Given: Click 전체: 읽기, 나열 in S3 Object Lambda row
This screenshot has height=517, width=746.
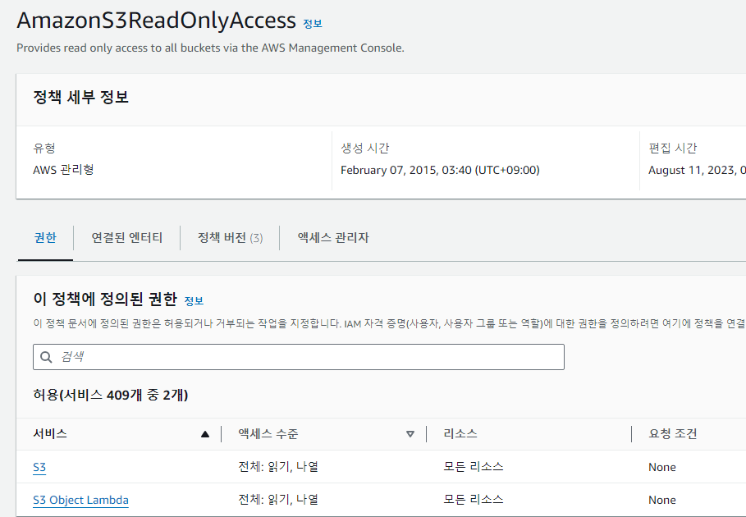Looking at the screenshot, I should (278, 500).
